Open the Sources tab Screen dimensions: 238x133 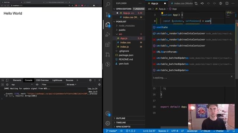coord(70,80)
